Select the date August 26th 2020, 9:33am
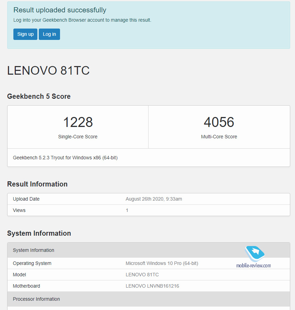 (x=154, y=199)
